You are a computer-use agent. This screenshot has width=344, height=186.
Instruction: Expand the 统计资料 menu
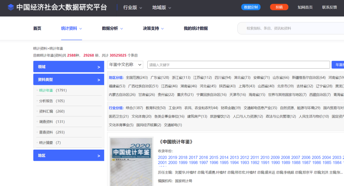[x=71, y=28]
